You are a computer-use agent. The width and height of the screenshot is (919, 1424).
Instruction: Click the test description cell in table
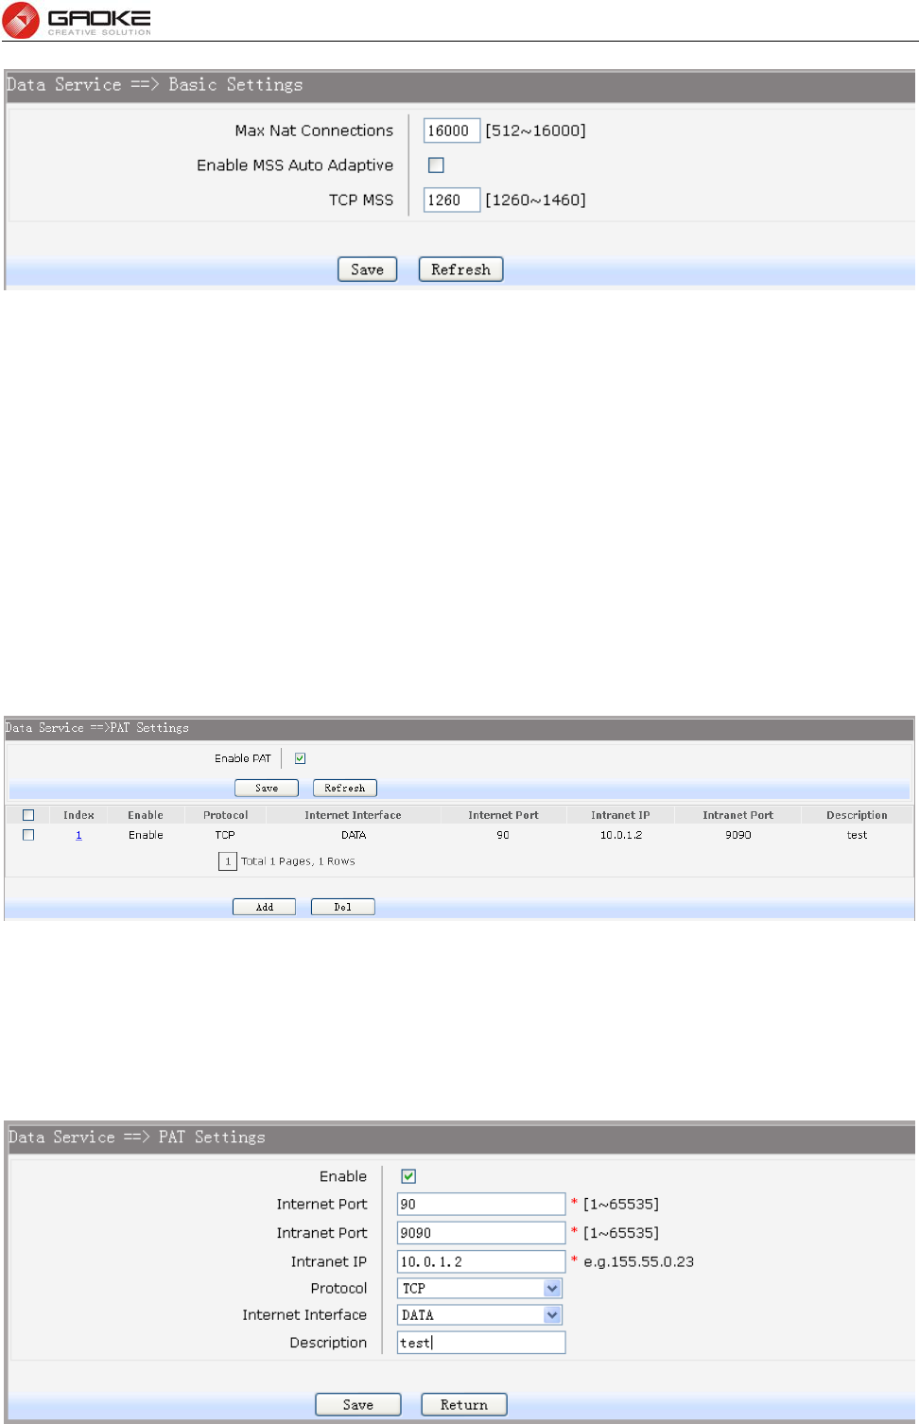[x=857, y=835]
